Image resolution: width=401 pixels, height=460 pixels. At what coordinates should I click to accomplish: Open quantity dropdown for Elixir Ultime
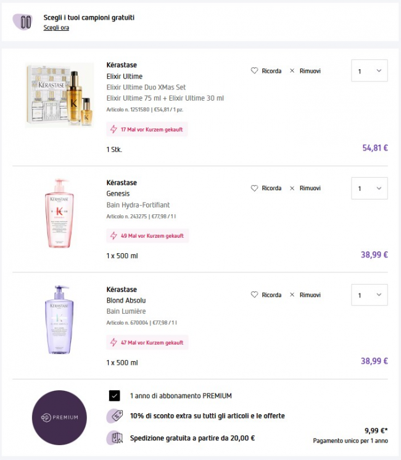(370, 71)
